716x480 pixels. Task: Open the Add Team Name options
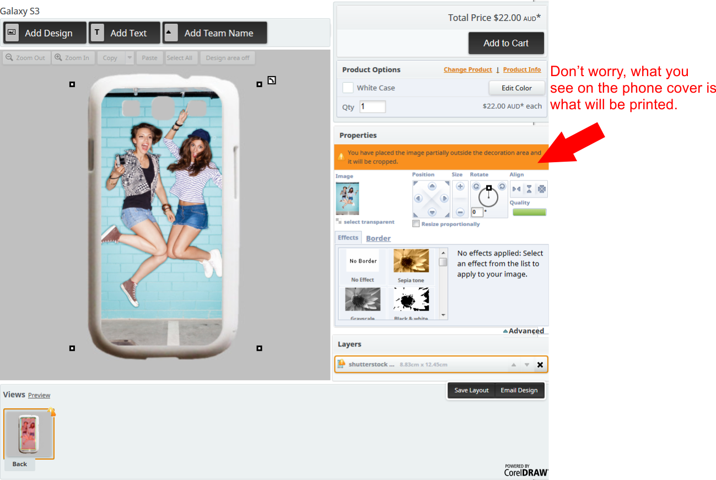(x=214, y=33)
